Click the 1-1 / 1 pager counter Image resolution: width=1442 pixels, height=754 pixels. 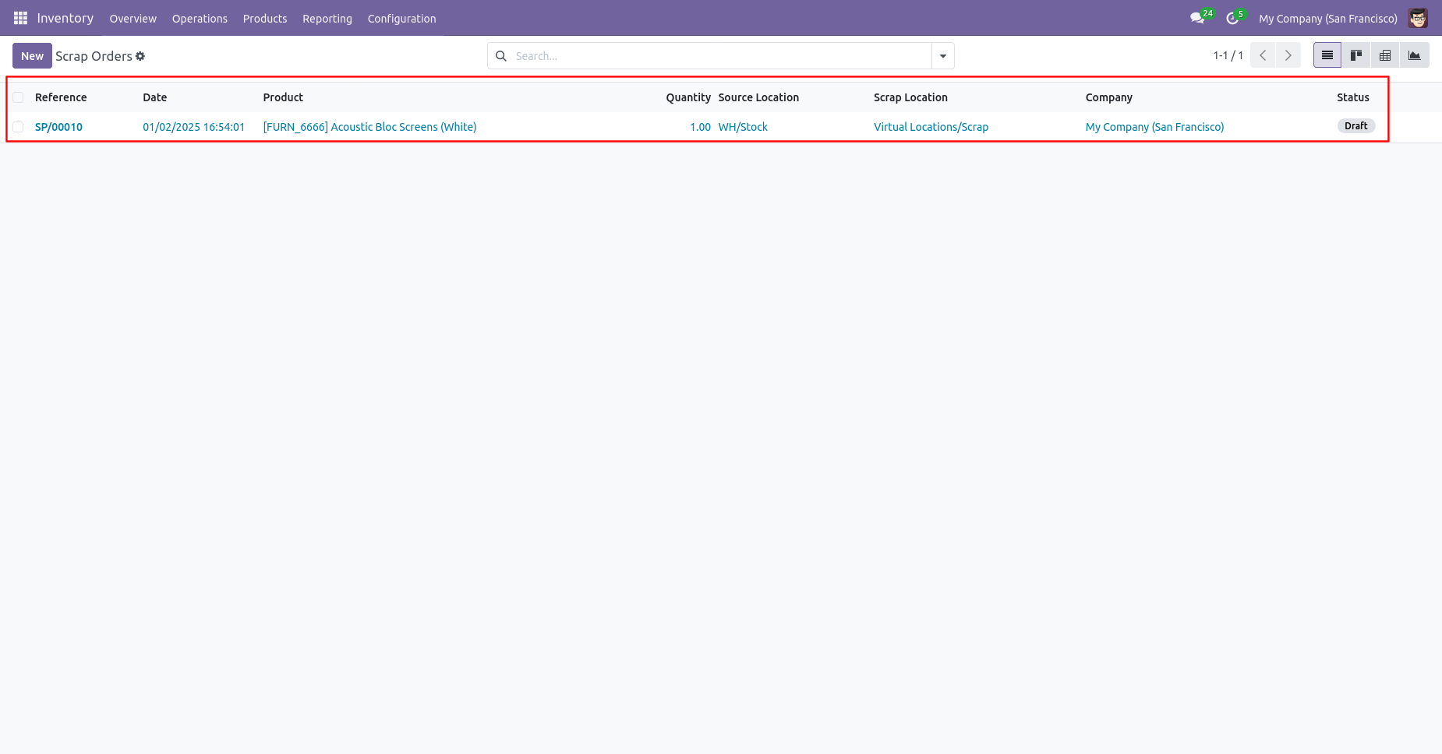(1228, 55)
